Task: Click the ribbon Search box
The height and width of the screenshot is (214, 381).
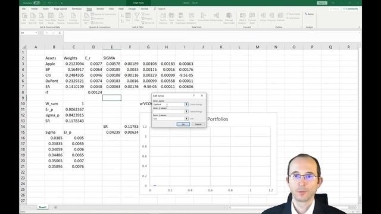Action: pyautogui.click(x=160, y=9)
